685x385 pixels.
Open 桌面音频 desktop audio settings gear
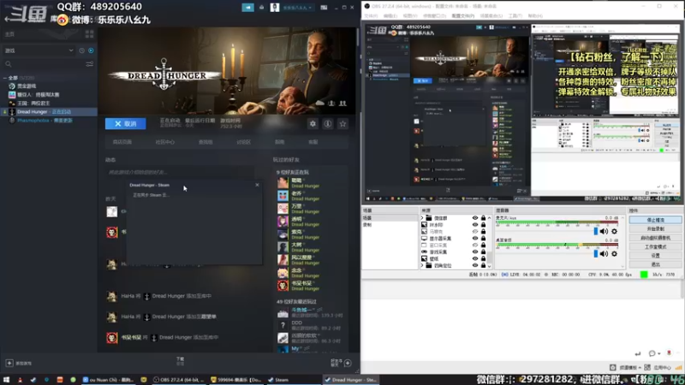click(x=614, y=253)
